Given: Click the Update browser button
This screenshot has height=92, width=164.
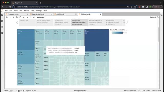Looking at the screenshot, I should click(x=157, y=7).
